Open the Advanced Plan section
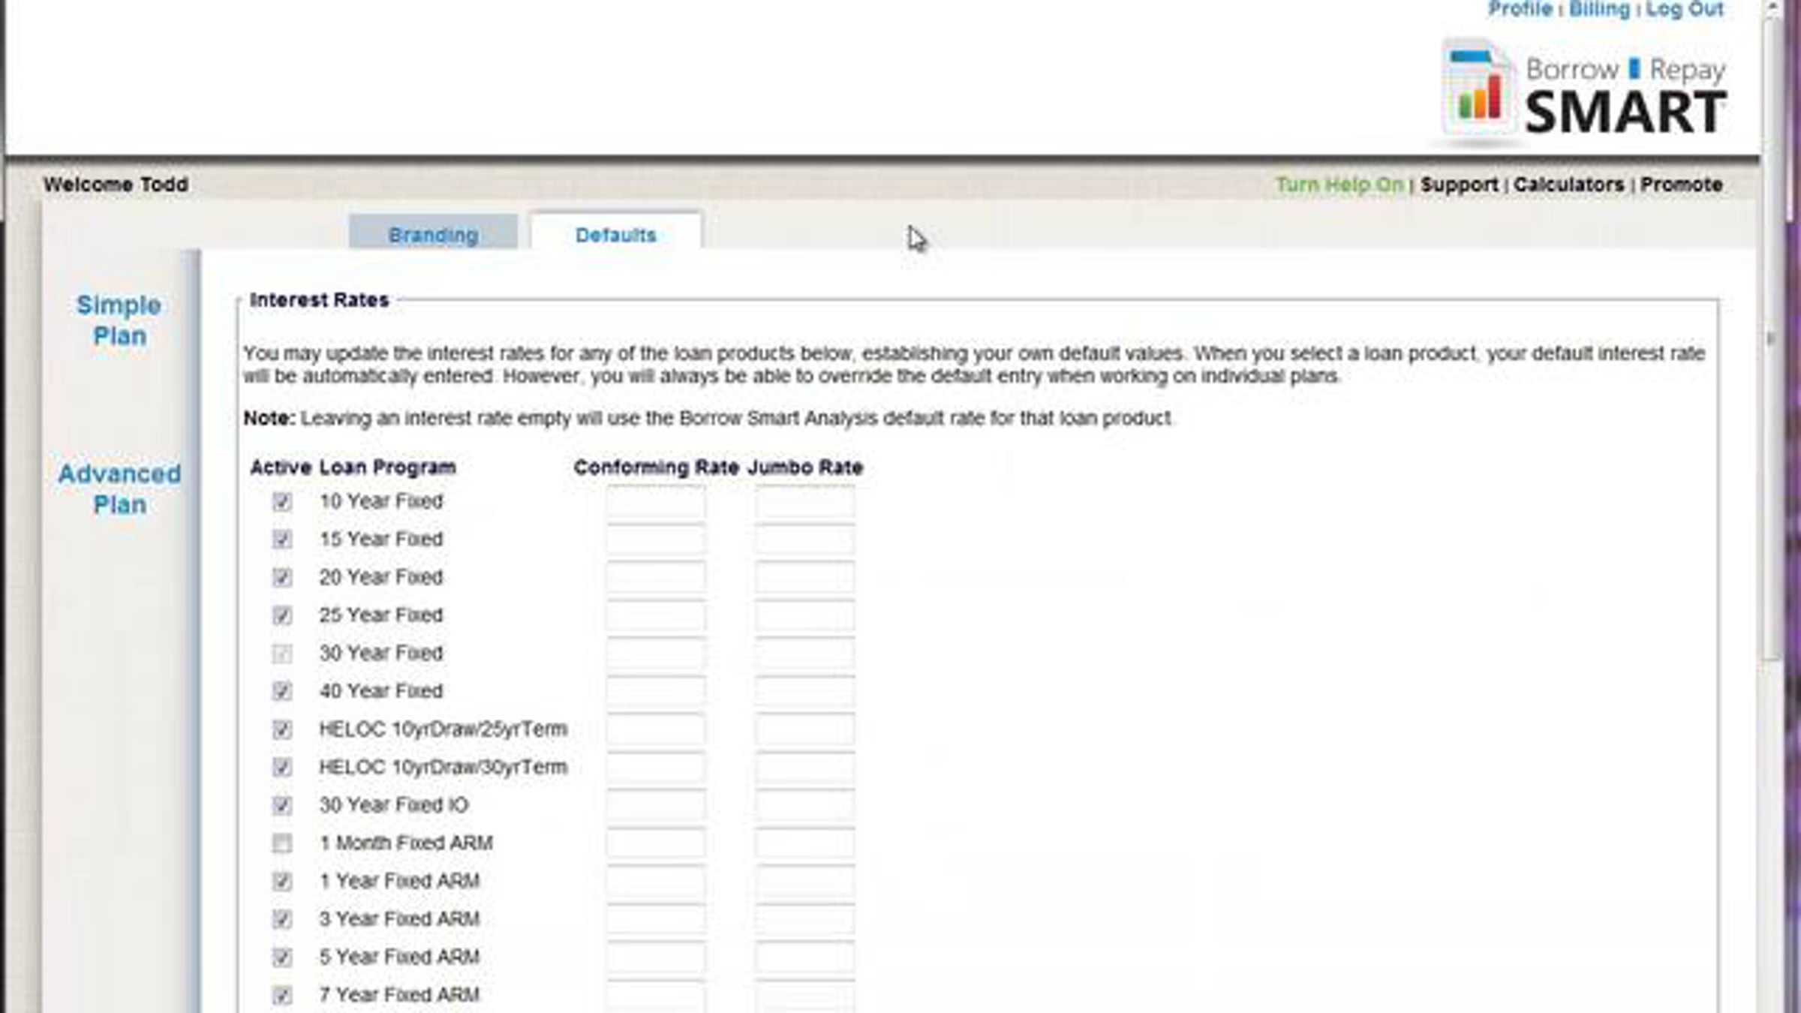Image resolution: width=1801 pixels, height=1013 pixels. (x=119, y=489)
